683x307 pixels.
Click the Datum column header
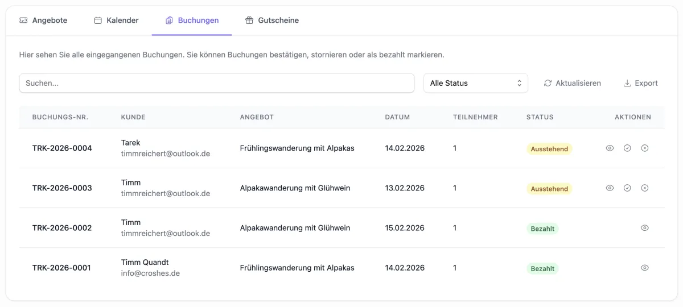[x=397, y=117]
